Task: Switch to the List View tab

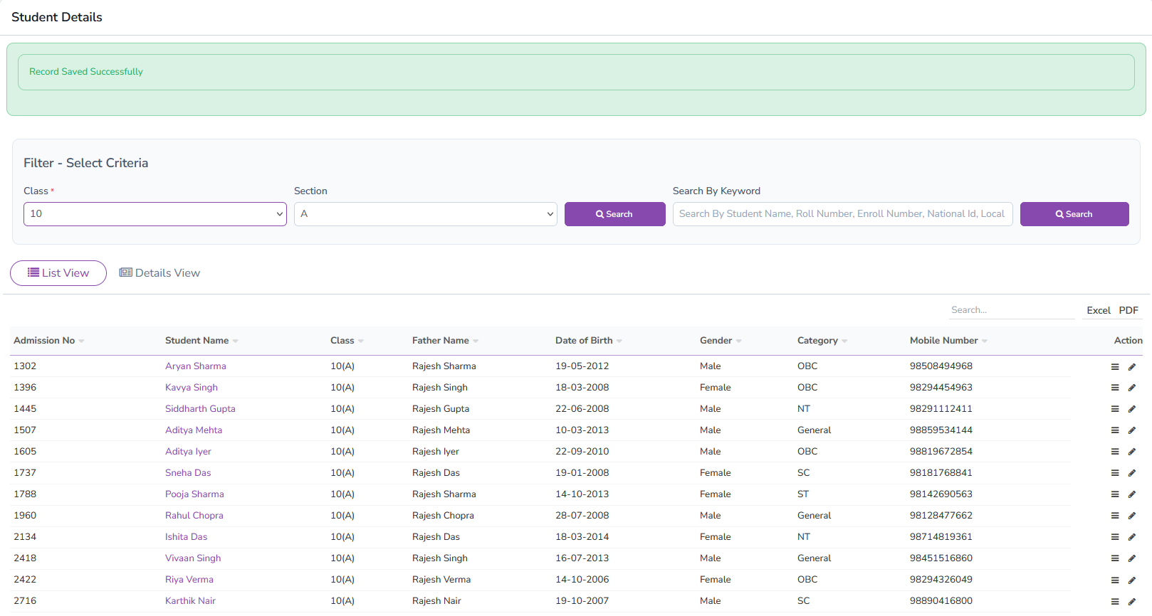Action: point(58,273)
